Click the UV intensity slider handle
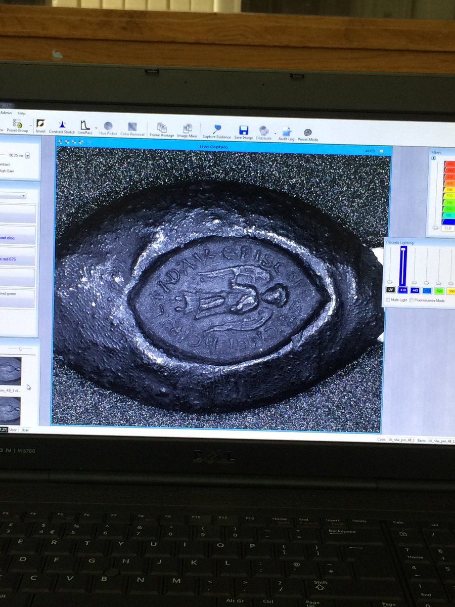 (390, 282)
